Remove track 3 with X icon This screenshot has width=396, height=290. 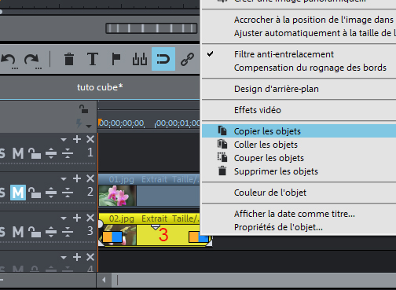(x=90, y=218)
